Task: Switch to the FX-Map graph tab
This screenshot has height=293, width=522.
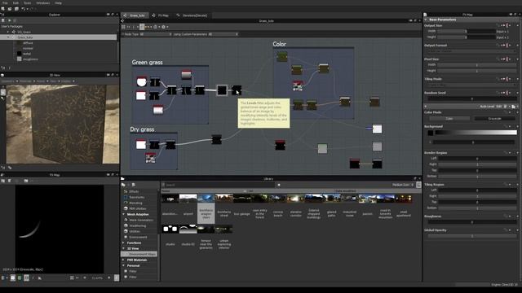Action: point(161,15)
